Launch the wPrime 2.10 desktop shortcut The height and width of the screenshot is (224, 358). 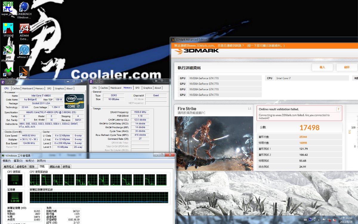tap(24, 51)
